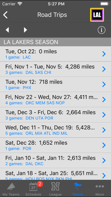Tap the back arrow in header
The height and width of the screenshot is (197, 111).
(x=5, y=15)
